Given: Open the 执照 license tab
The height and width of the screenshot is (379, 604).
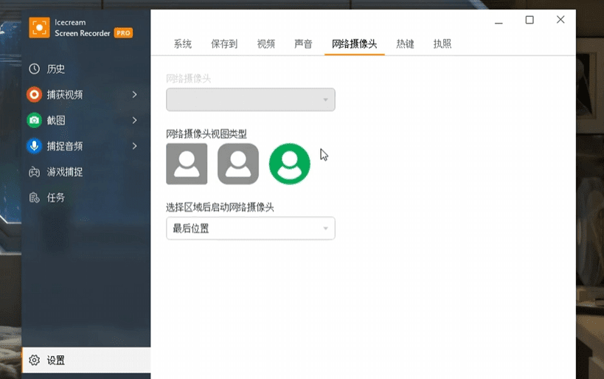Looking at the screenshot, I should click(442, 44).
